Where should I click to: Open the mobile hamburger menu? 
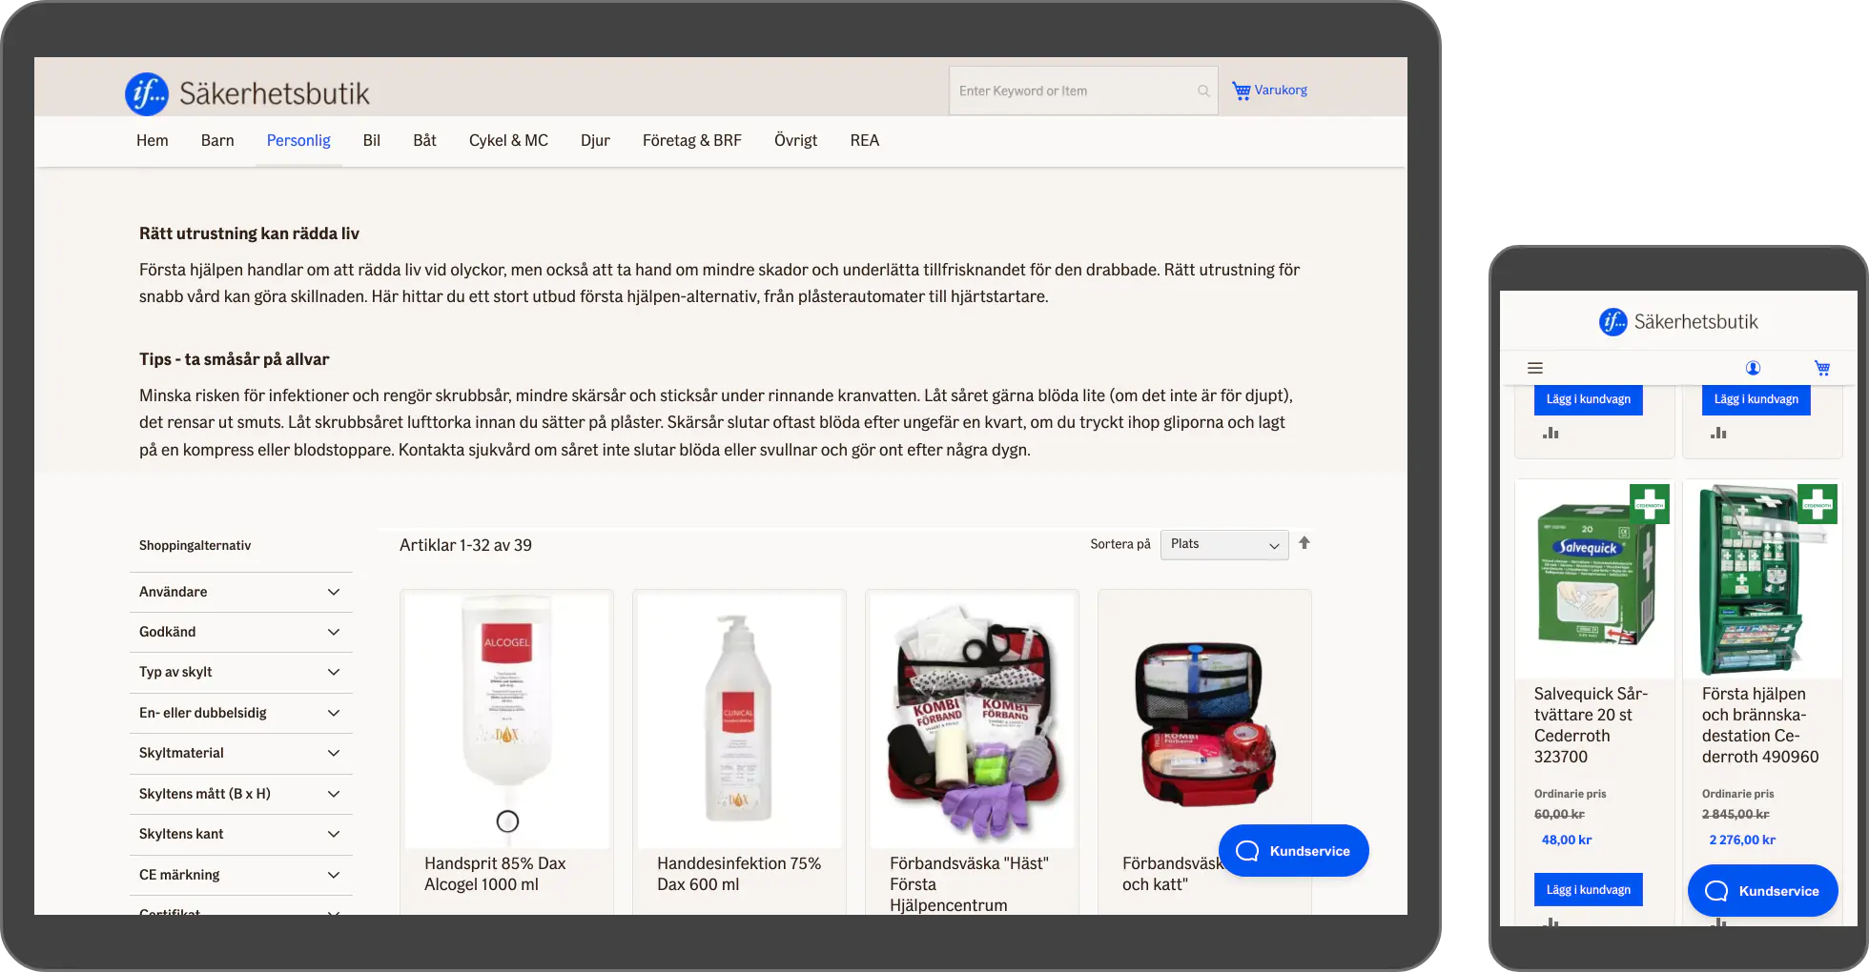click(x=1535, y=368)
